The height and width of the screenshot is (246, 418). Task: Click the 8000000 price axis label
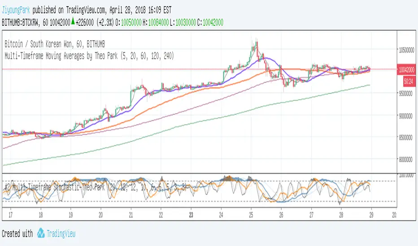[x=406, y=159]
